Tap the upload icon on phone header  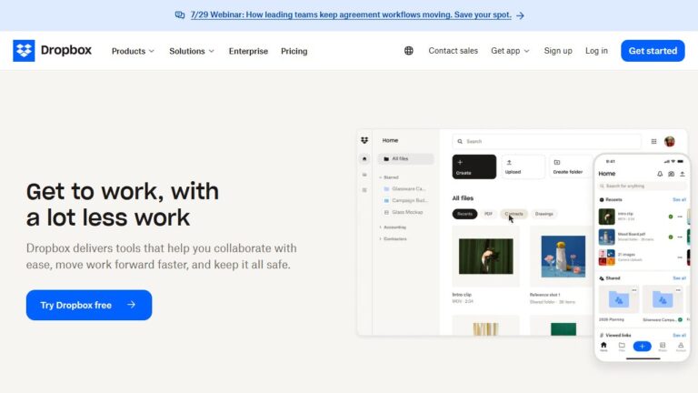point(683,174)
